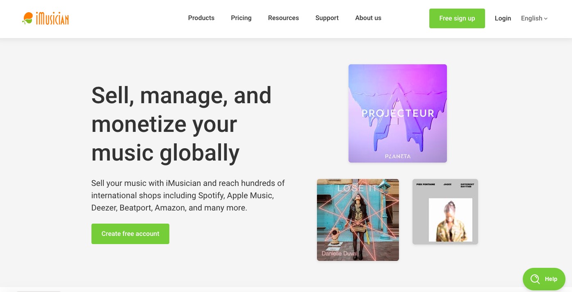Click the iMusician logo

tap(46, 18)
